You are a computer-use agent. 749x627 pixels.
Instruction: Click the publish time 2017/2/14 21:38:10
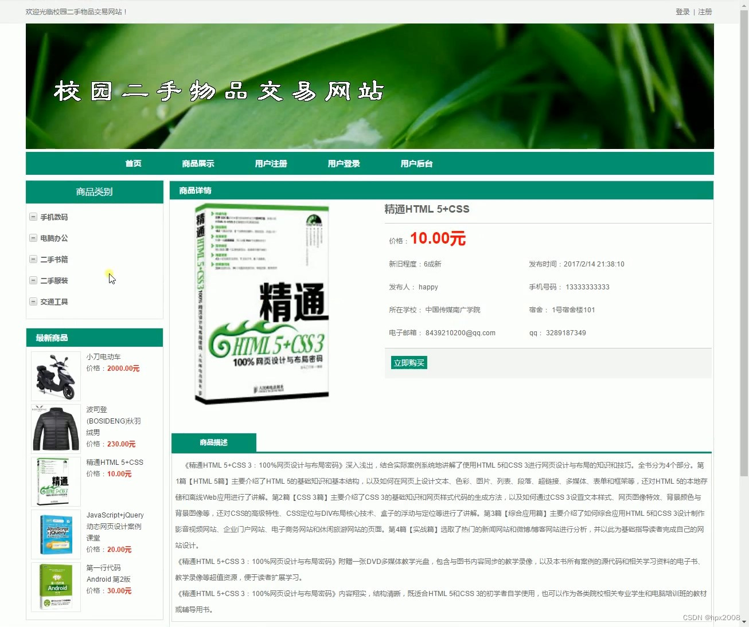click(x=594, y=264)
